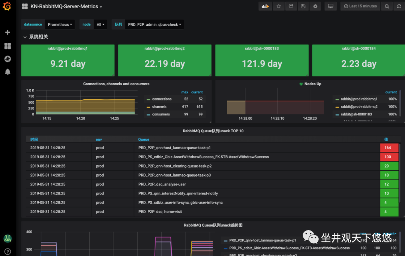Collapse the 系统相关 row
The width and height of the screenshot is (405, 256).
click(x=35, y=37)
